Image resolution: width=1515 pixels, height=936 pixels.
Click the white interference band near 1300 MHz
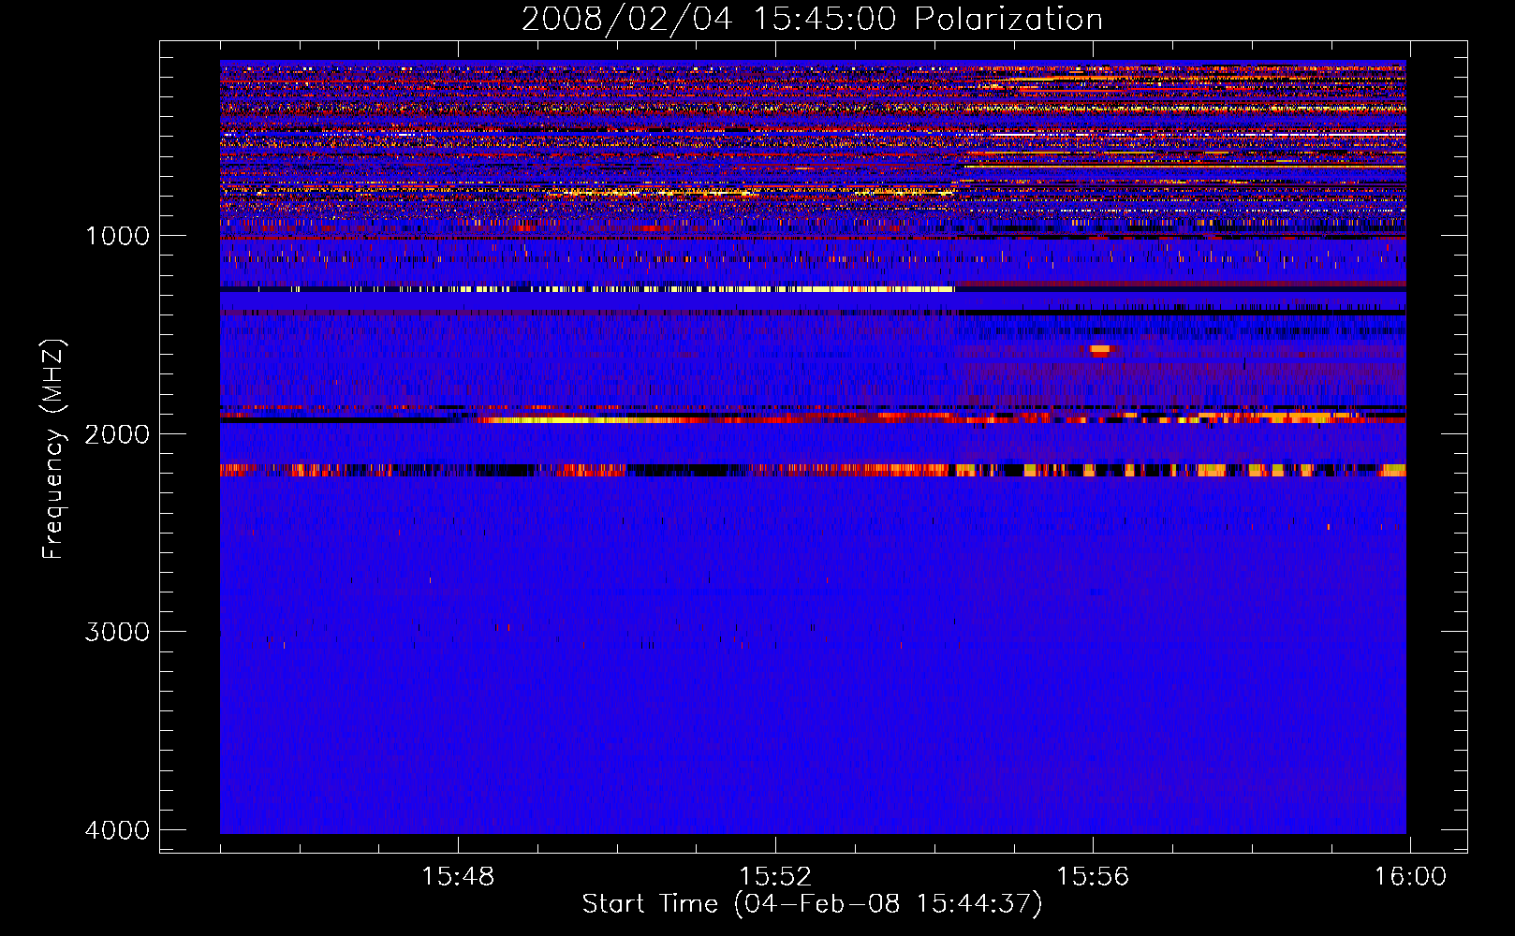click(587, 289)
